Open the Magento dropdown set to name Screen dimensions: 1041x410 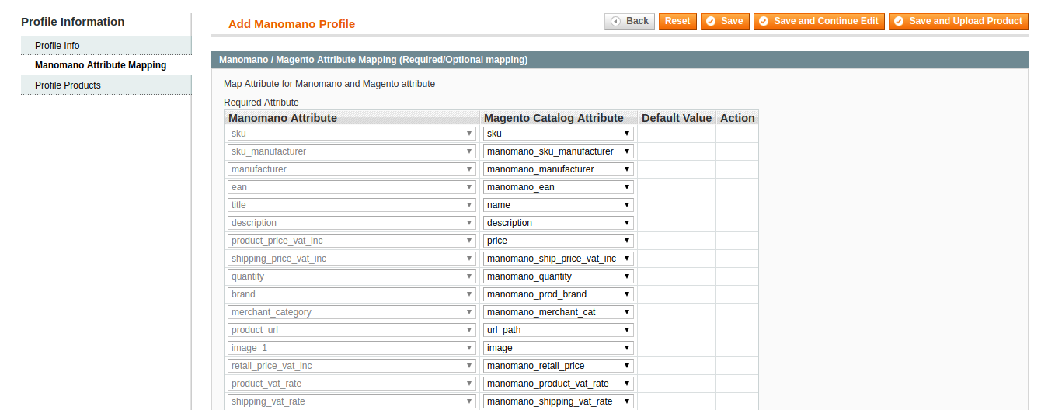point(559,205)
